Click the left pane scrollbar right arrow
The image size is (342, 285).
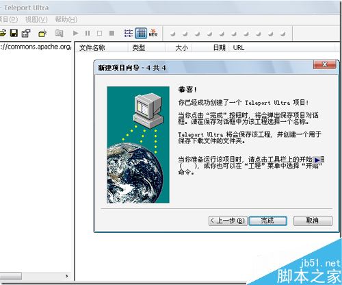67,276
